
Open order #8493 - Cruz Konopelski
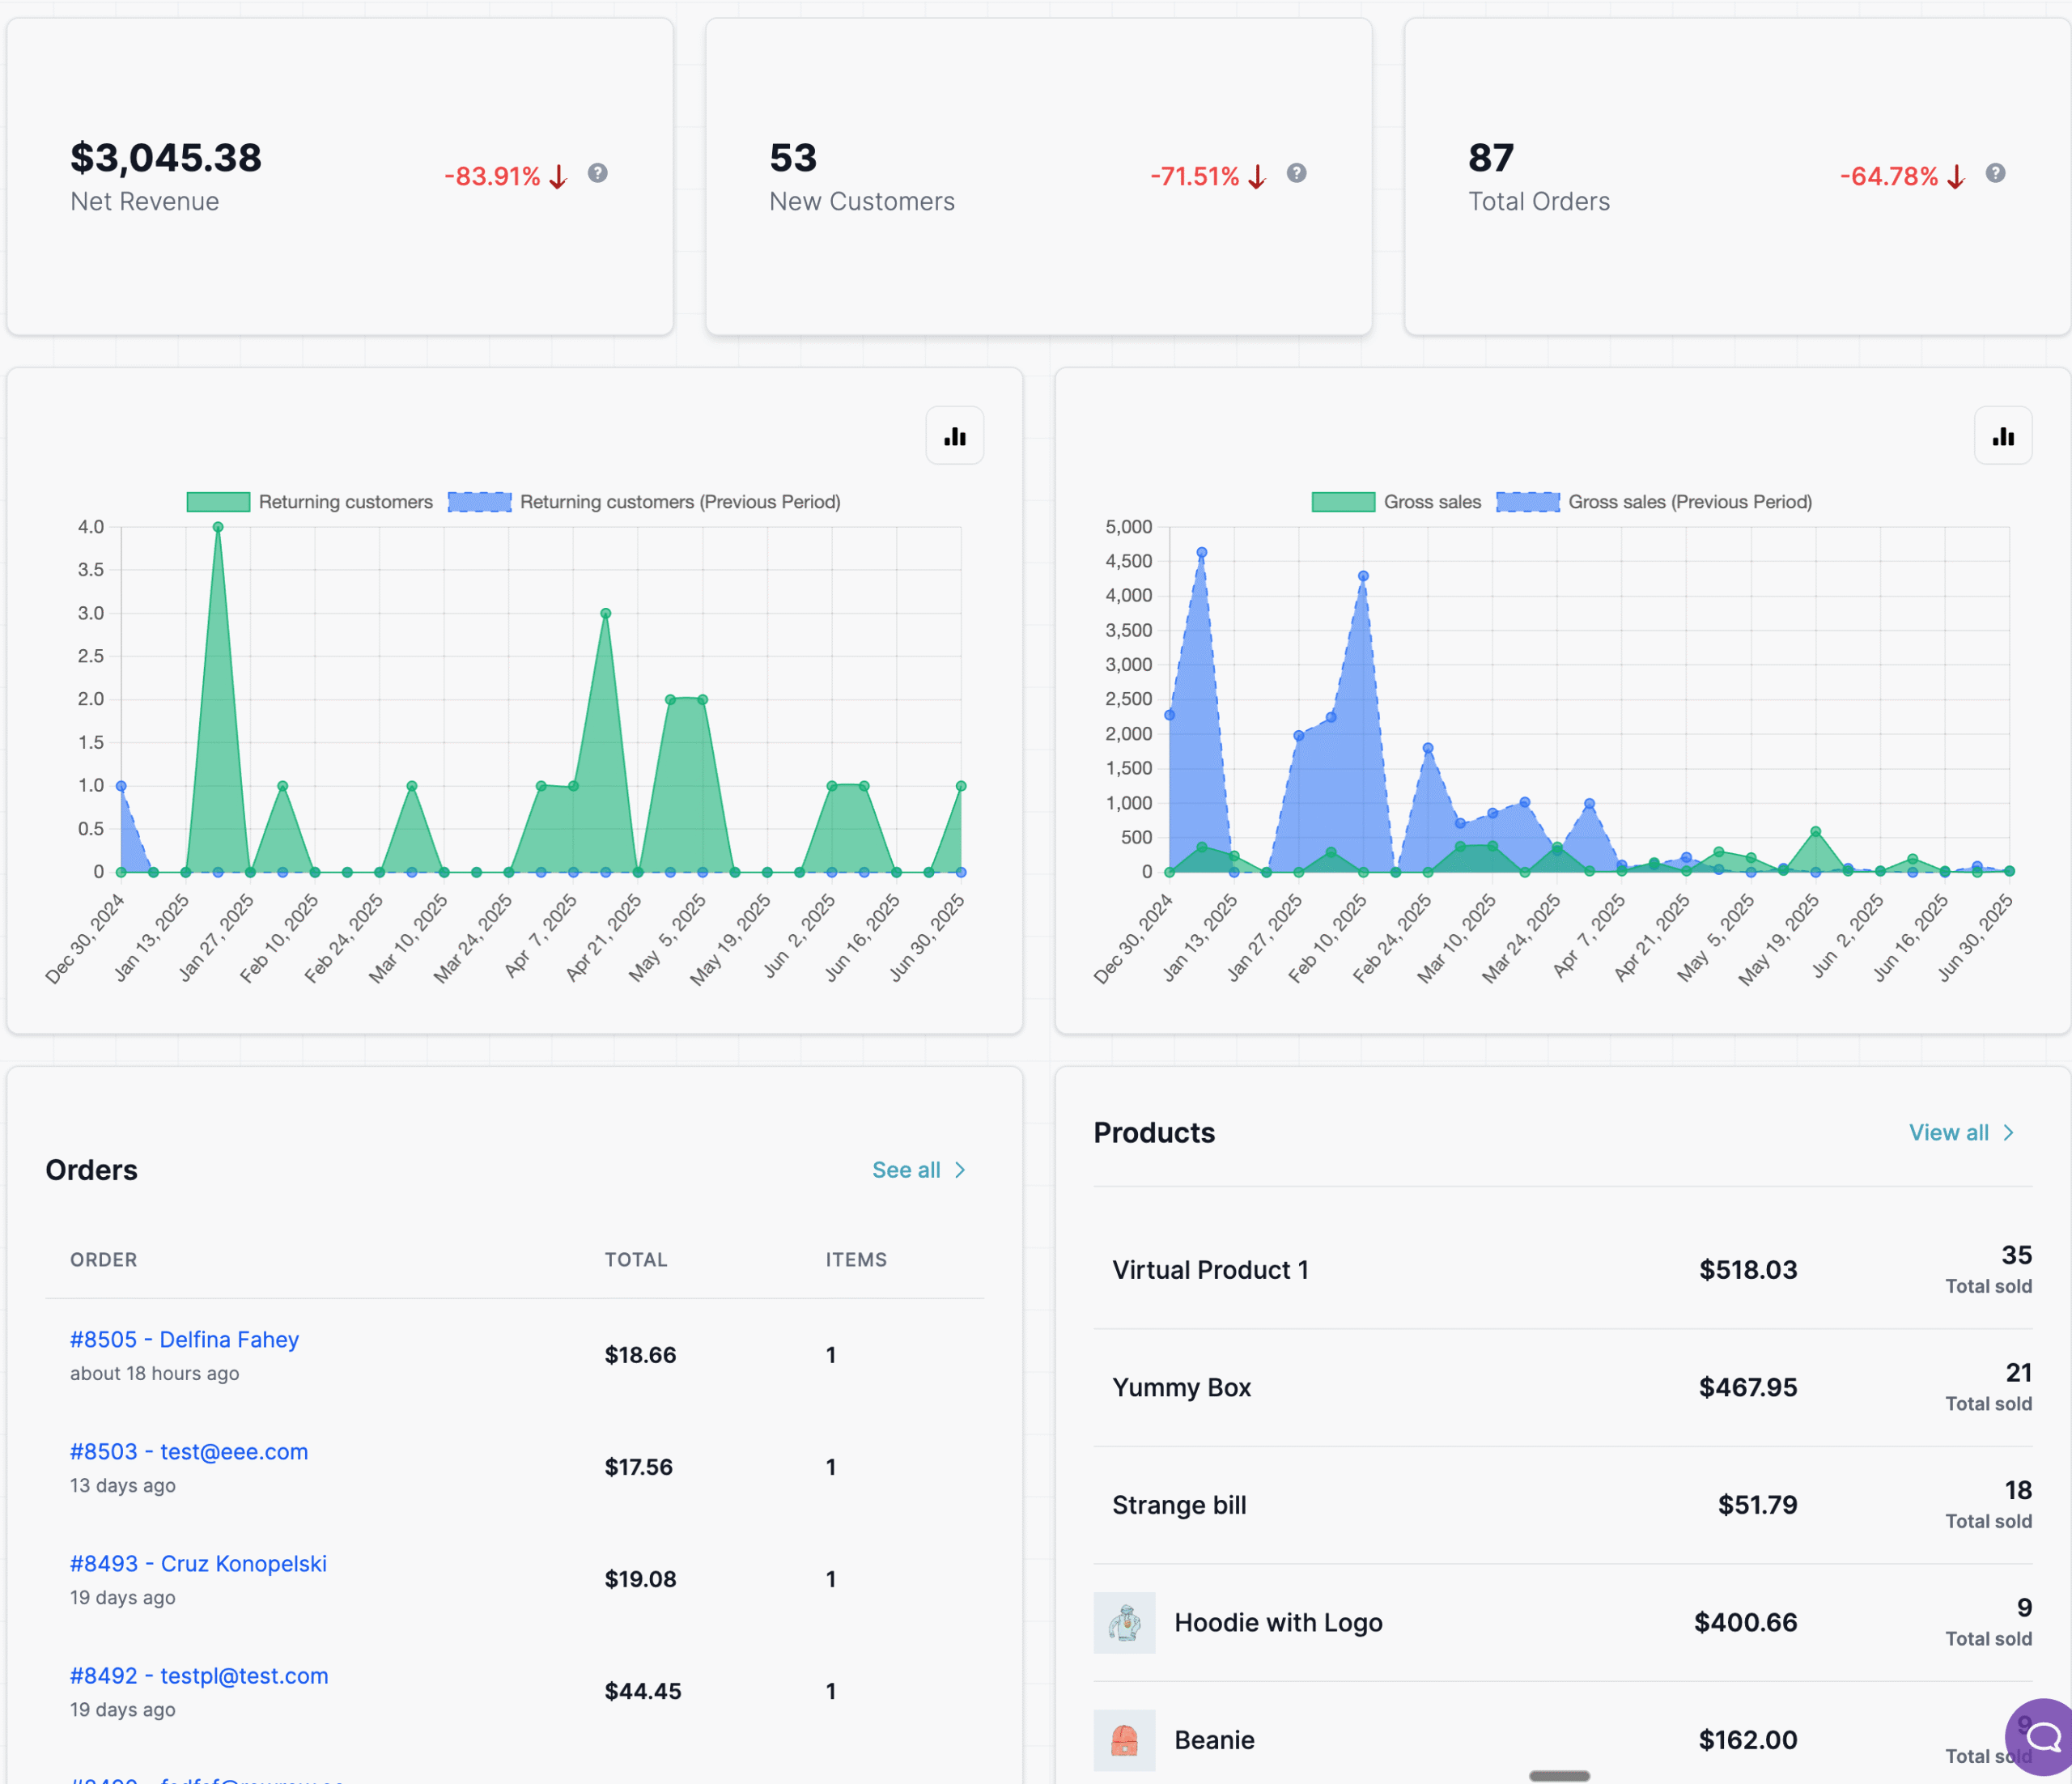(x=198, y=1563)
